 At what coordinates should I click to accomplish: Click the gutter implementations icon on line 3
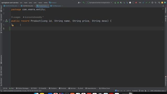[x=7, y=21]
